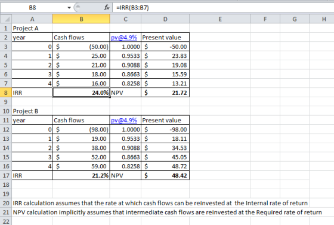Open the pv@4.9% link in Project B
The width and height of the screenshot is (334, 225).
click(x=124, y=120)
